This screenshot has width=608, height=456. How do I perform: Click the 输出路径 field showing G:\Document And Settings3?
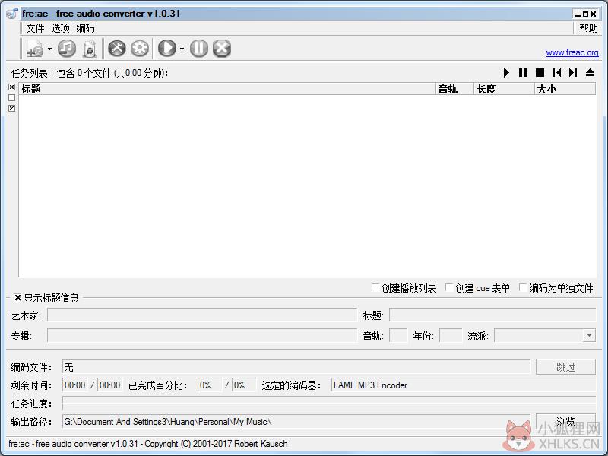296,422
